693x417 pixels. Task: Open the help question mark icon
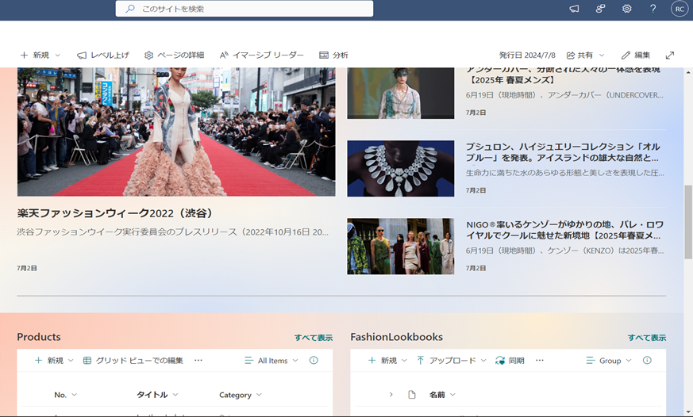[x=653, y=9]
